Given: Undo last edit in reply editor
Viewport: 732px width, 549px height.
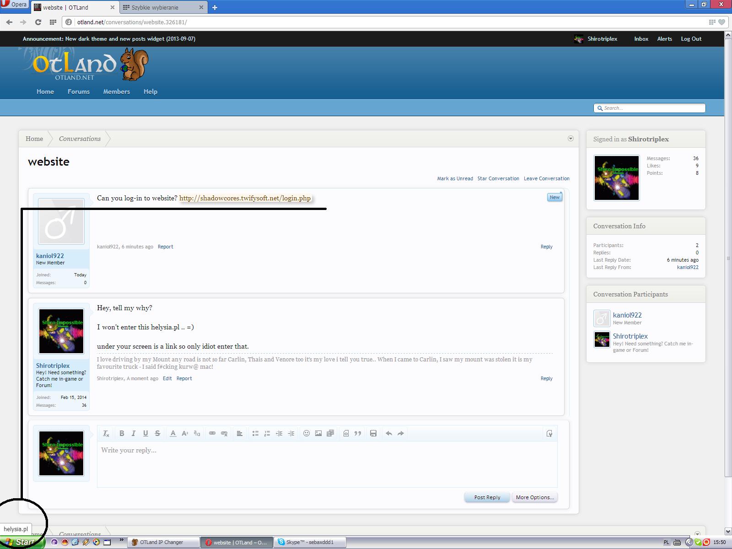Looking at the screenshot, I should point(389,433).
